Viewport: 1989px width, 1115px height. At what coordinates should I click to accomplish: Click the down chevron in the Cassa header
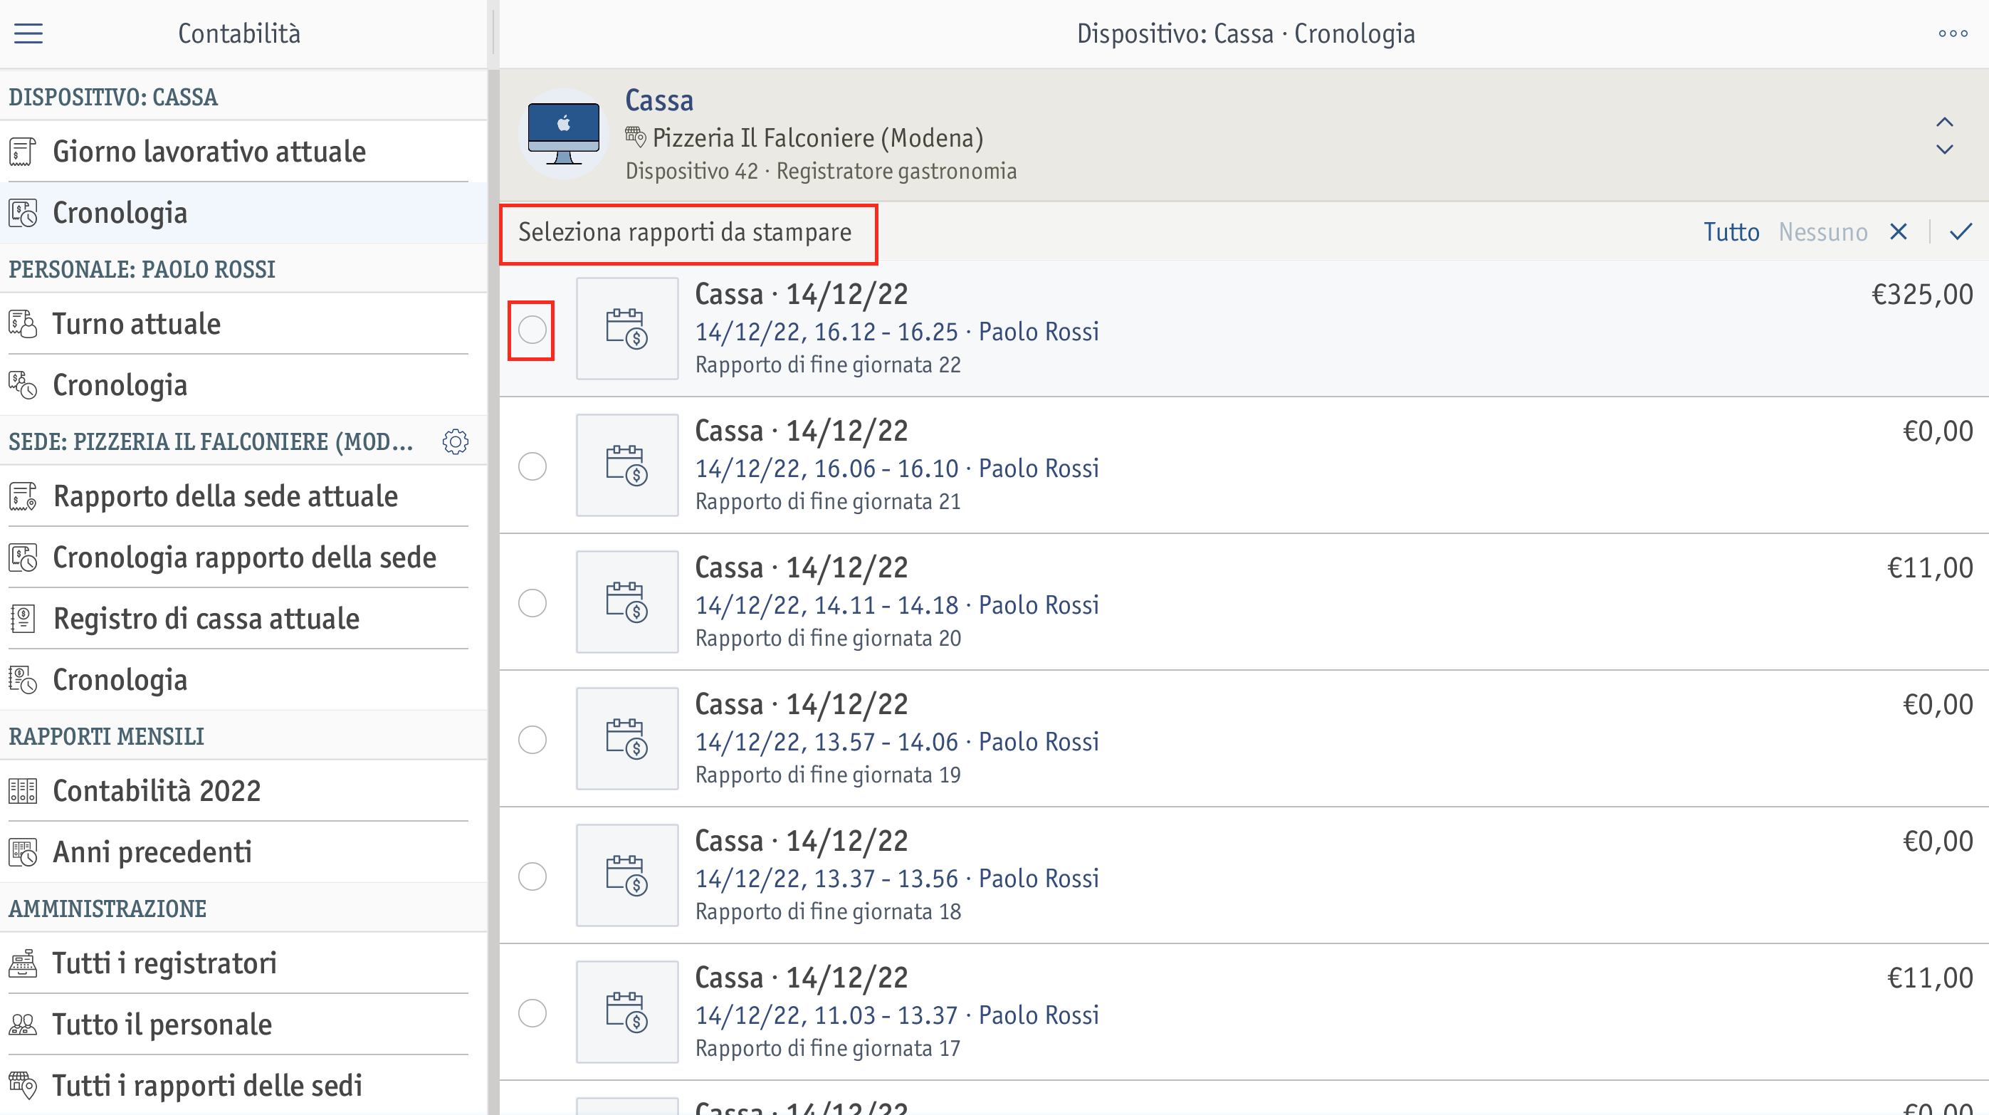click(1944, 149)
